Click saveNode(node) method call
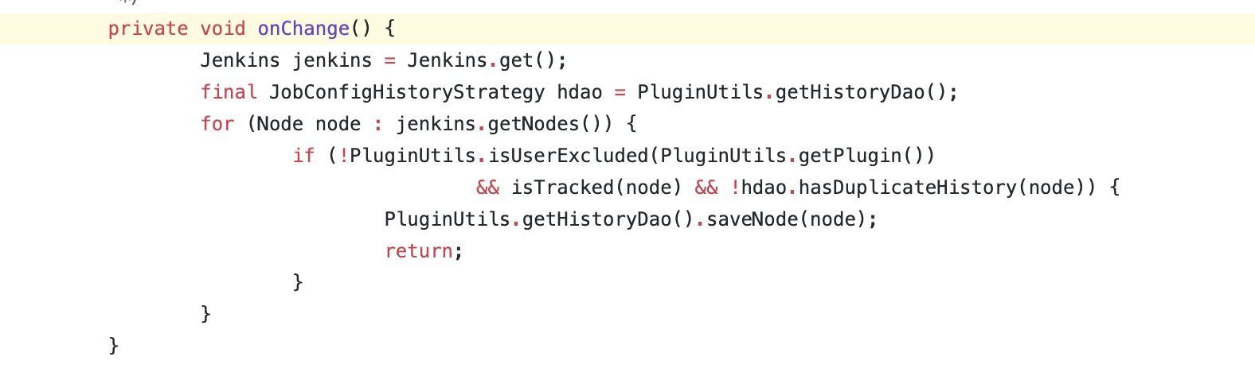The width and height of the screenshot is (1255, 391). [786, 219]
